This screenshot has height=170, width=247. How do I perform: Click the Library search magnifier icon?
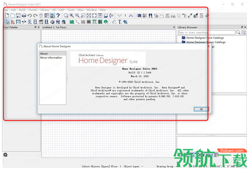click(x=238, y=33)
